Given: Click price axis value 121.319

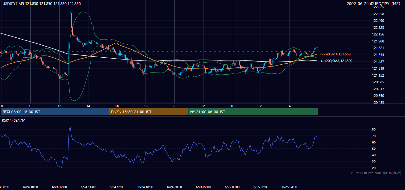Looking at the screenshot, I should (378, 68).
